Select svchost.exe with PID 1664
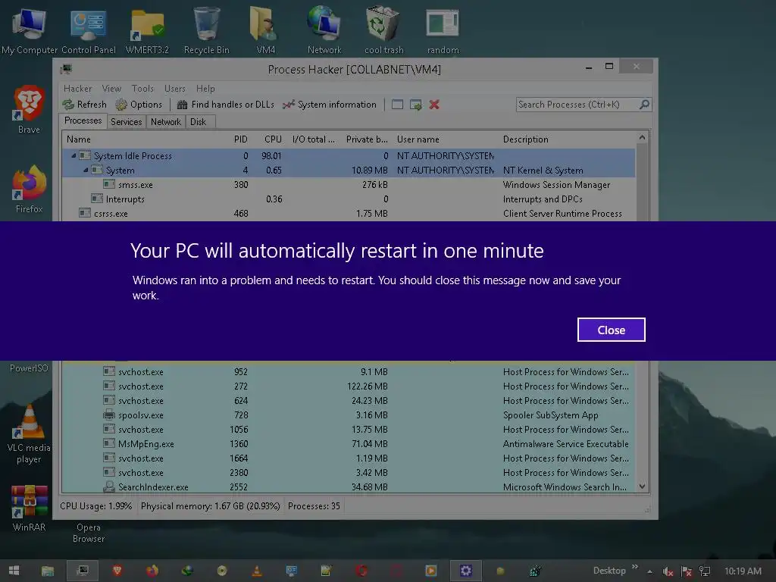 click(349, 458)
